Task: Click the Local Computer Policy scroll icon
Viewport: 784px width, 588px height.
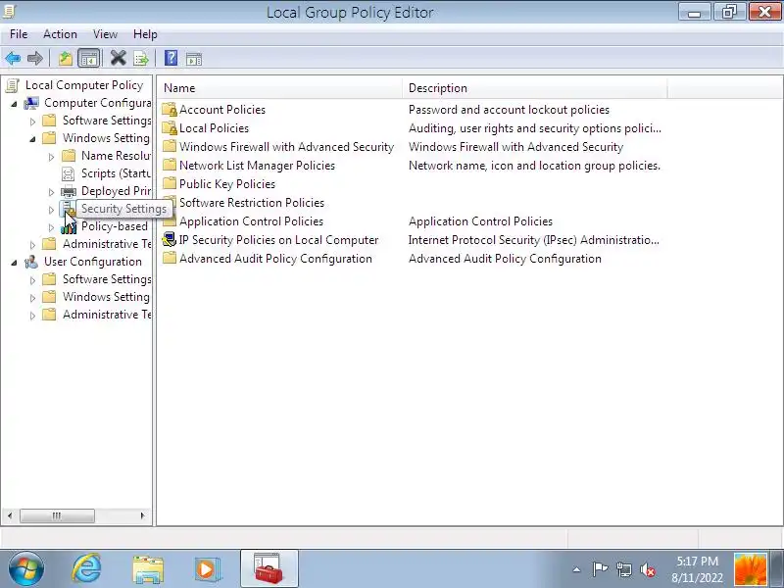Action: pos(13,85)
